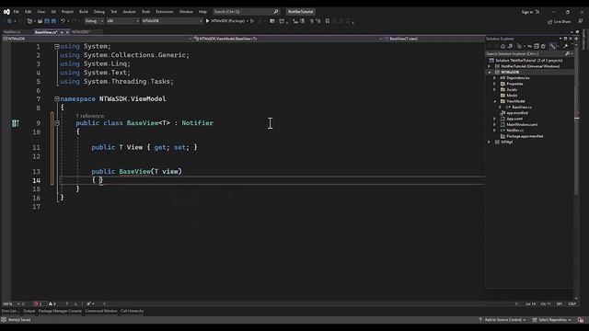Open the BaseView(T view) member dropdown
The width and height of the screenshot is (589, 331).
point(433,39)
